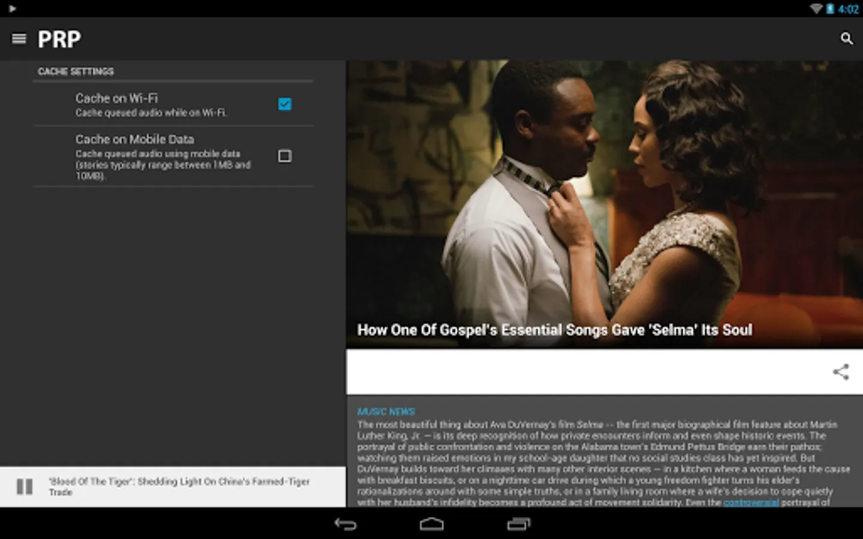
Task: Tap the battery status icon
Action: 830,8
